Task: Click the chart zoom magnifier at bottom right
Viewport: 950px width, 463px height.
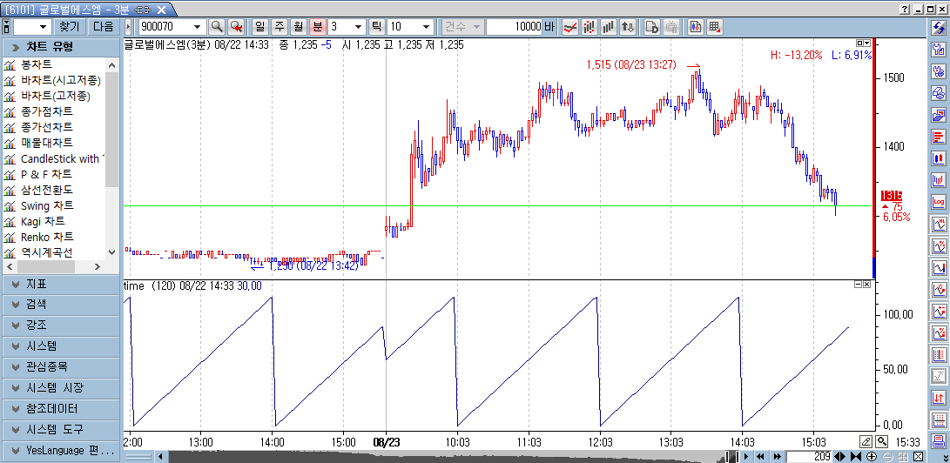Action: point(882,441)
